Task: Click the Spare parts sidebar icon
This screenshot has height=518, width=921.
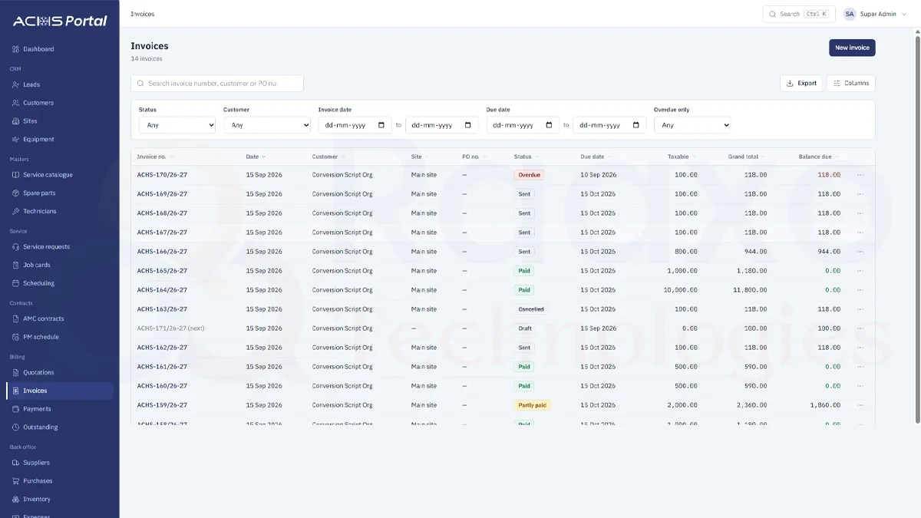Action: (15, 193)
